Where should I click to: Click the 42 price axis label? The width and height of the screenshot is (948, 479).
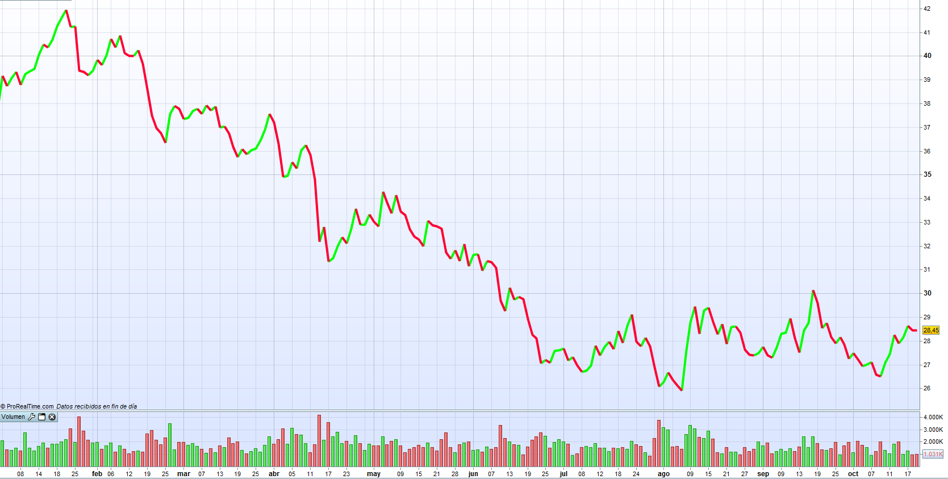927,9
